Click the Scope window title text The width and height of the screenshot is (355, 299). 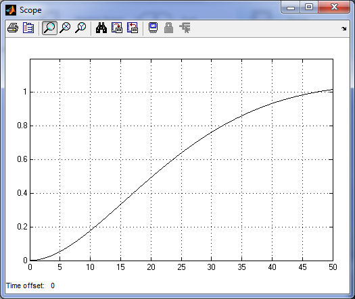click(x=30, y=10)
